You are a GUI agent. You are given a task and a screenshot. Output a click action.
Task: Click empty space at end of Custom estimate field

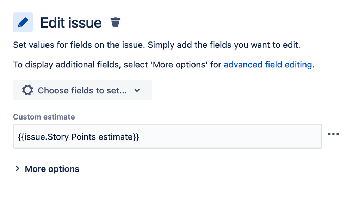pos(247,136)
